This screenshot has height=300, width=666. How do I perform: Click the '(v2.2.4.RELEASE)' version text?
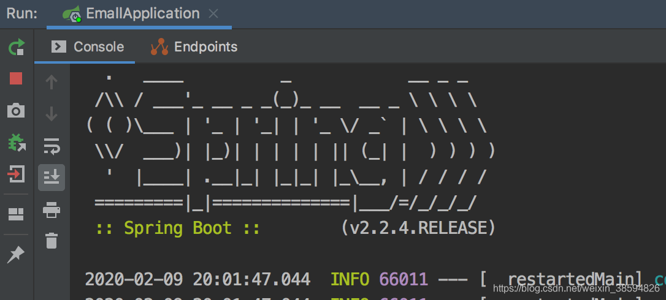click(x=418, y=228)
